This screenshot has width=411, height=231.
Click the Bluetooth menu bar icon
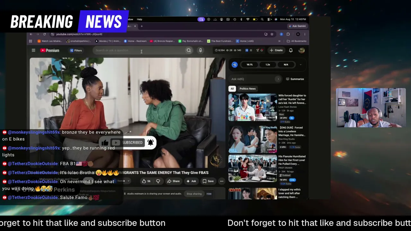[x=241, y=20]
